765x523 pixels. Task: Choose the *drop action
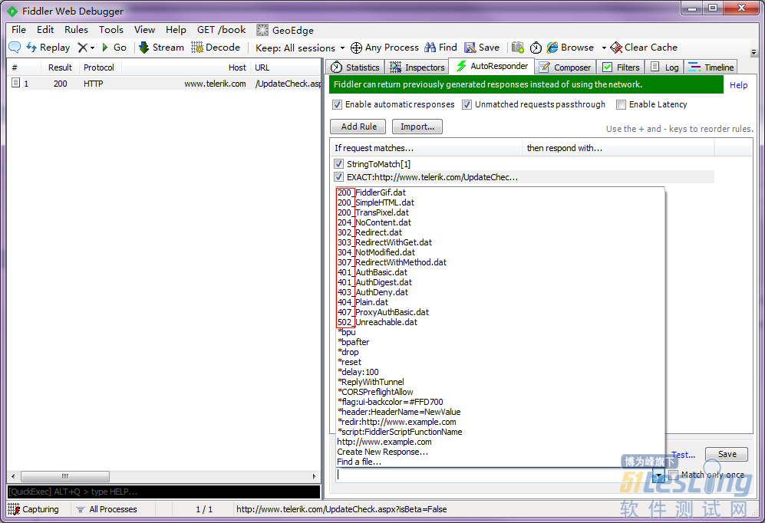click(x=500, y=352)
